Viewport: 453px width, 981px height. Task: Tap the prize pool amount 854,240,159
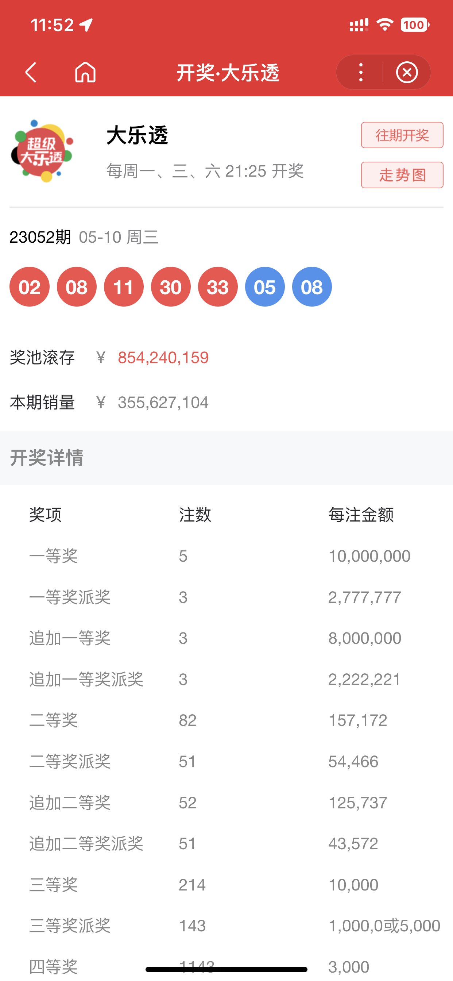pyautogui.click(x=163, y=358)
